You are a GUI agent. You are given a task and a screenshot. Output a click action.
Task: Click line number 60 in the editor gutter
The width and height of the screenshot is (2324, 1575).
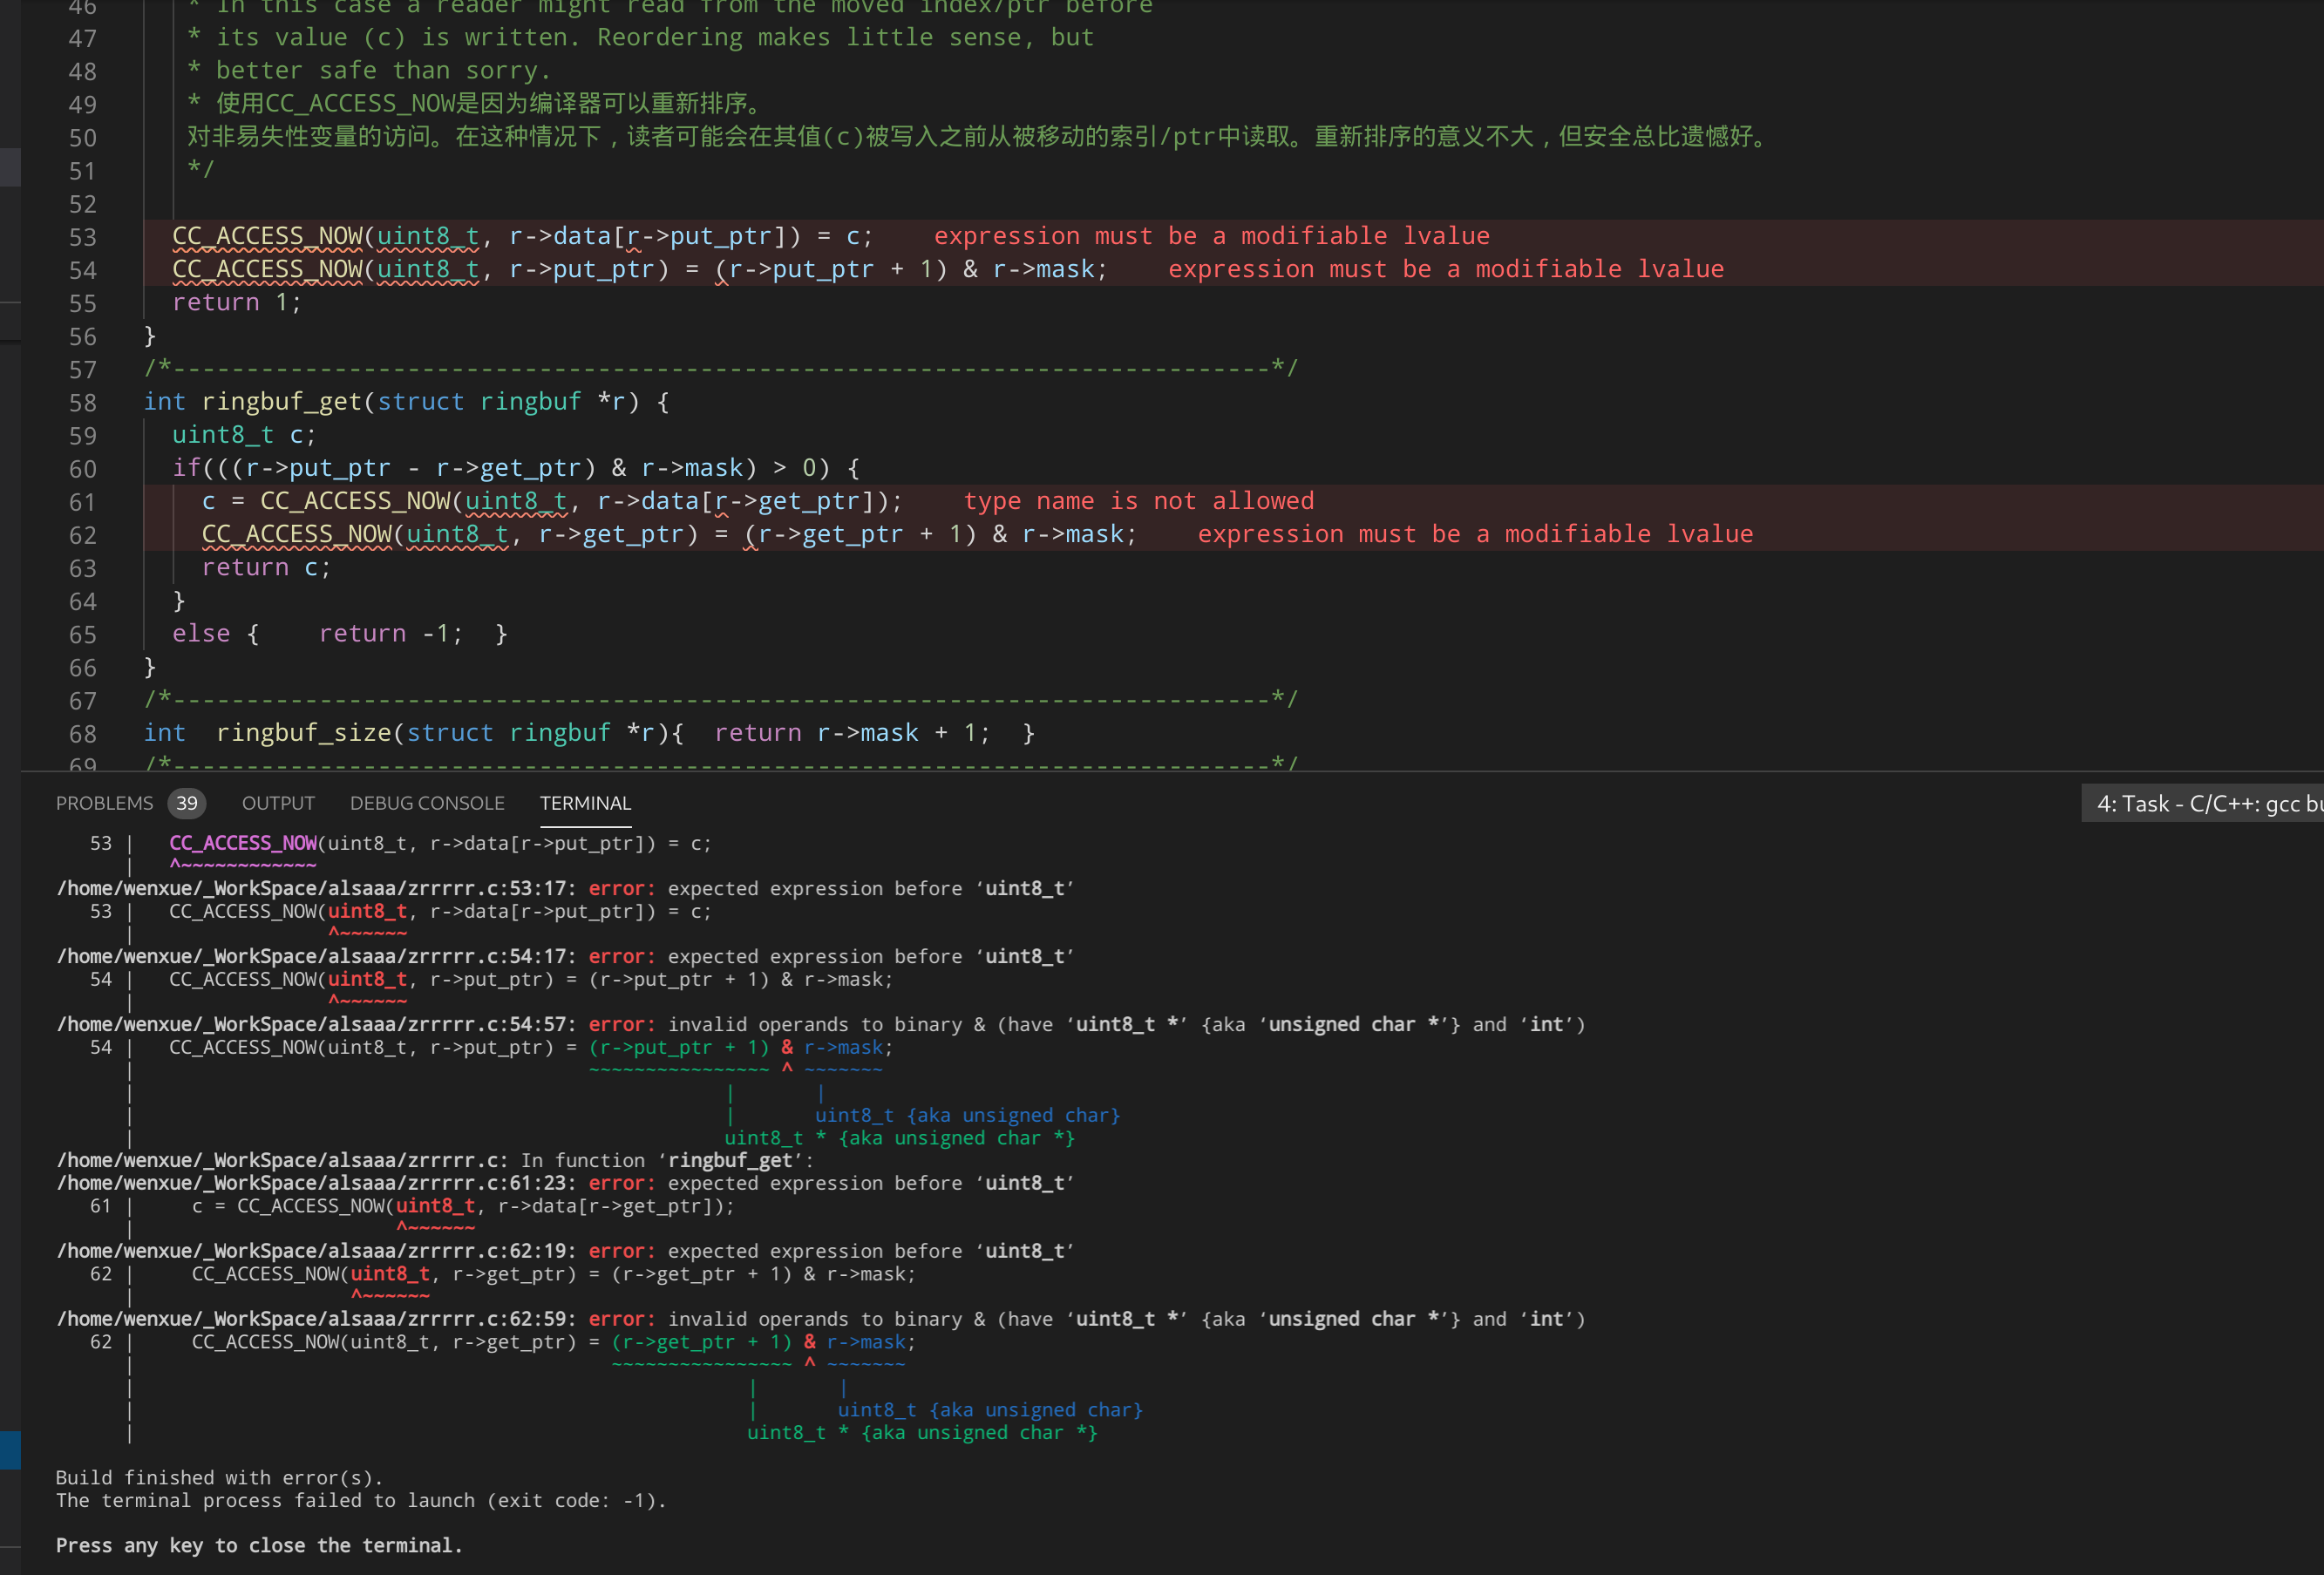(x=83, y=468)
